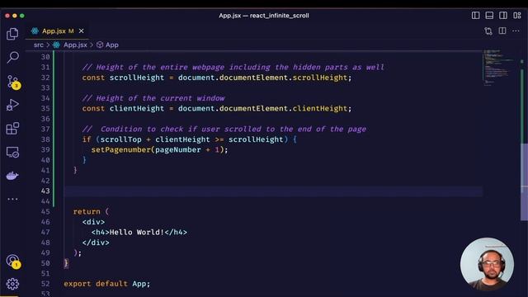The width and height of the screenshot is (528, 297).
Task: Open editor More Actions menu
Action: coord(516,31)
